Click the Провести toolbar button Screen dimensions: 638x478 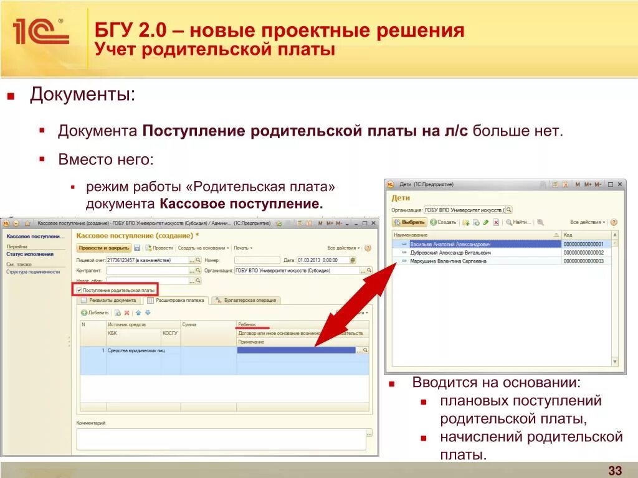click(159, 248)
